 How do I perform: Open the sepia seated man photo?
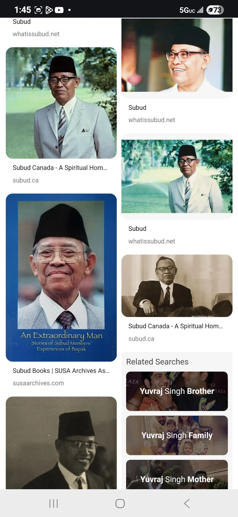point(177,286)
